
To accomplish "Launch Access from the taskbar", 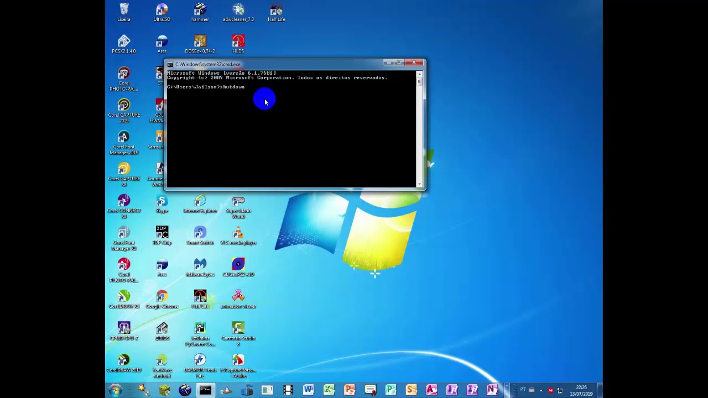I will pyautogui.click(x=431, y=390).
